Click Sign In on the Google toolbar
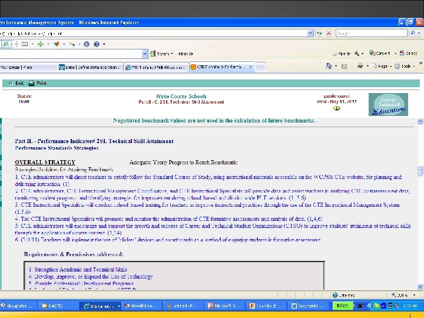This screenshot has width=424, height=318. (x=341, y=54)
